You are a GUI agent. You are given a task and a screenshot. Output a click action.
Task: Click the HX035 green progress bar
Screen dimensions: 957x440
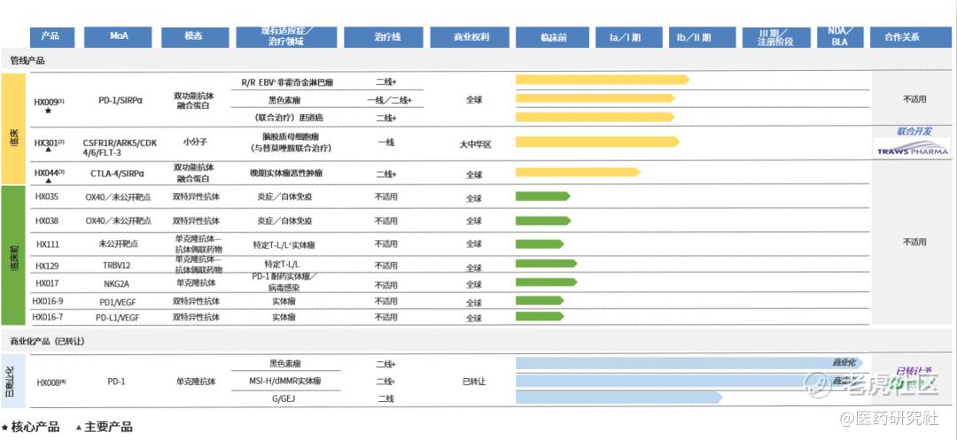(x=542, y=197)
